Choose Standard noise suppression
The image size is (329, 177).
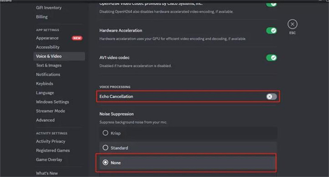click(106, 147)
